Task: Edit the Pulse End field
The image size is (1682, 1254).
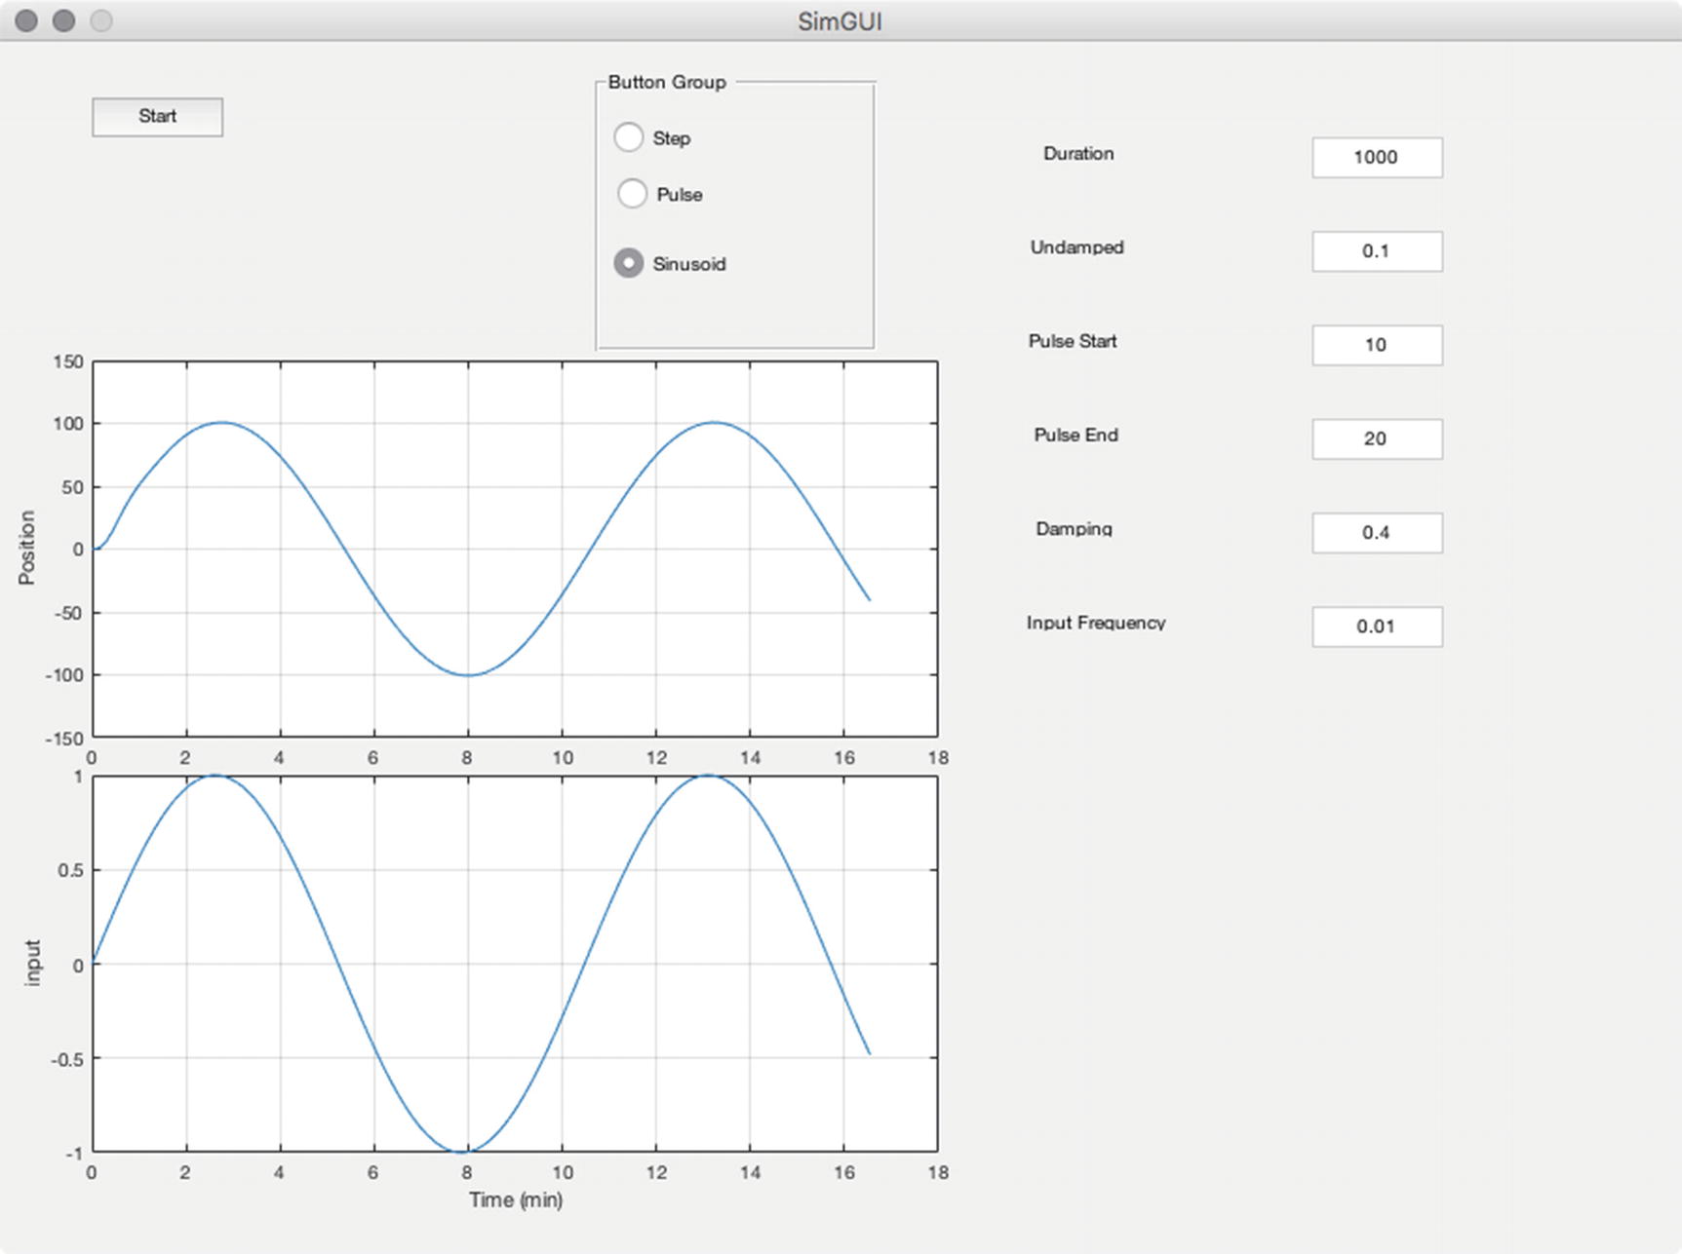Action: [x=1376, y=439]
